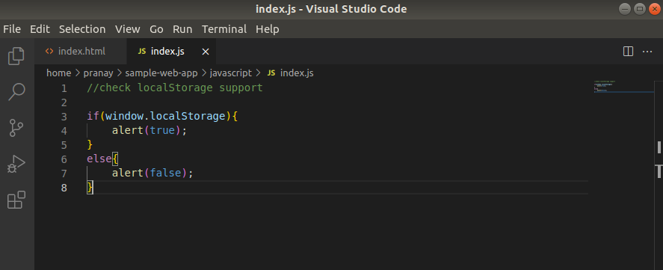
Task: Click the HTML icon in index.html tab
Action: pyautogui.click(x=49, y=51)
